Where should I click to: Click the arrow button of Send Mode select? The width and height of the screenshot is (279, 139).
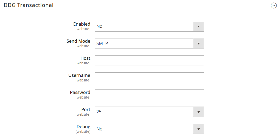(198, 43)
